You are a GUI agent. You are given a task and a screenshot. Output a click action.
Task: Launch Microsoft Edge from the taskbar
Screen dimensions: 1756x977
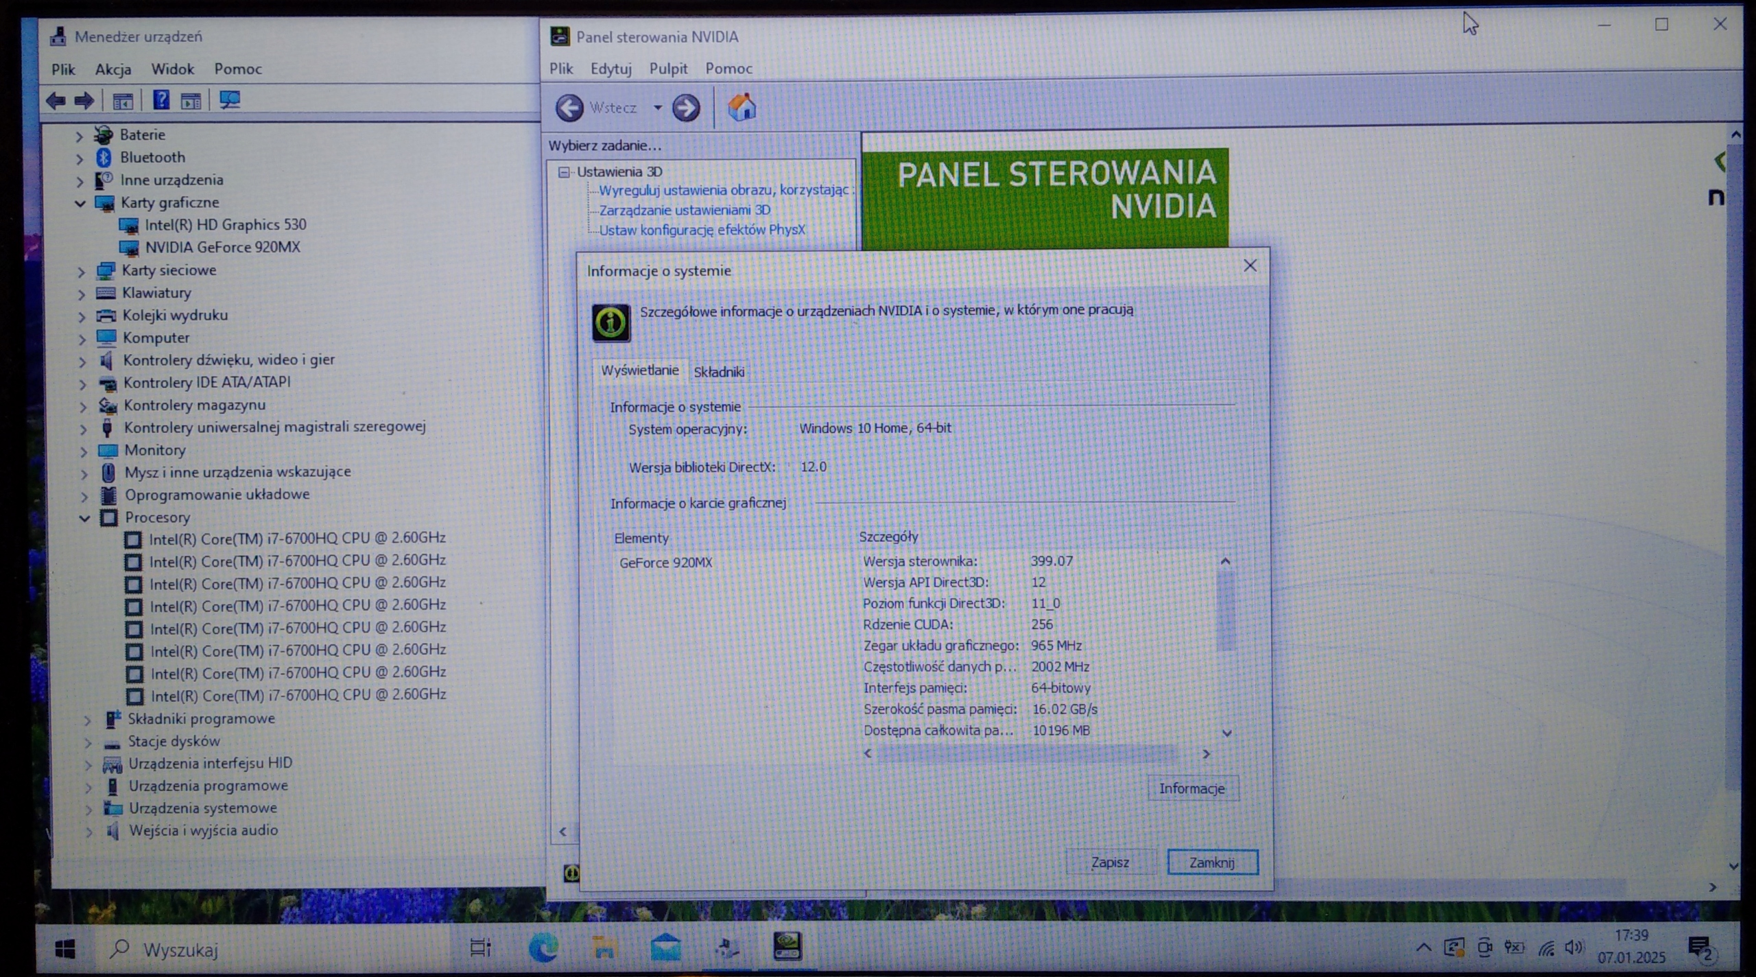[543, 948]
